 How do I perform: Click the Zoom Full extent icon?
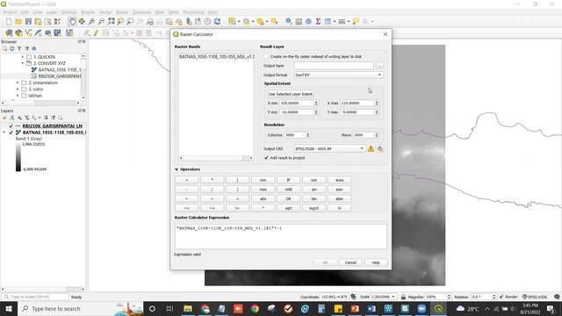[x=112, y=21]
